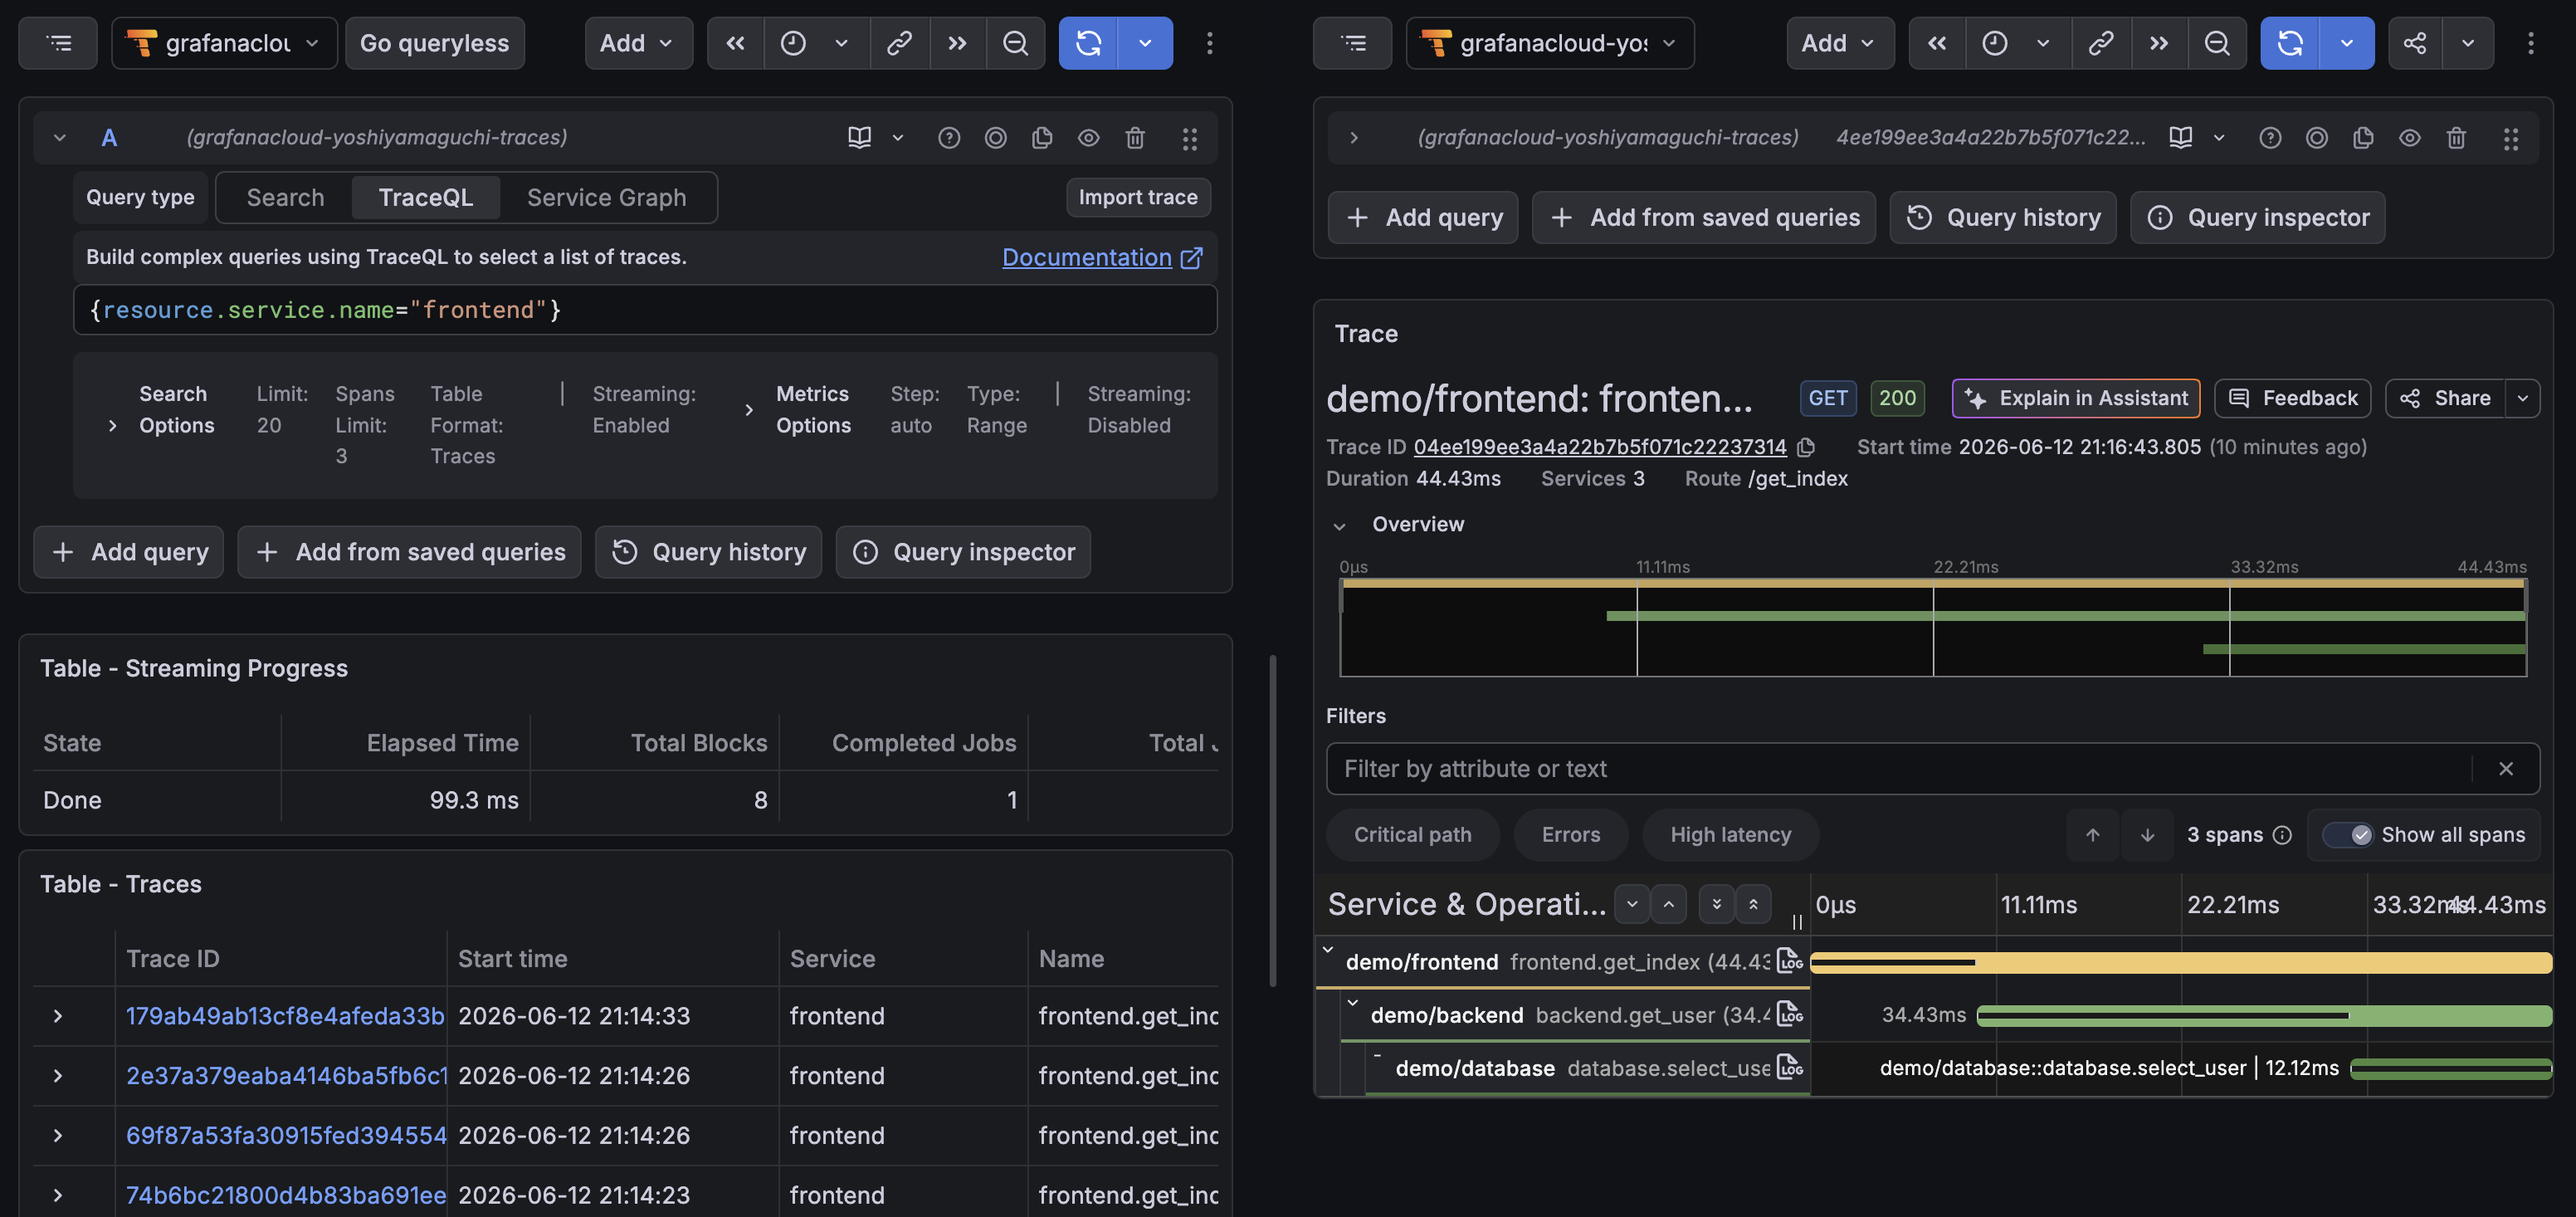
Task: Grab the drag handle of query A
Action: [1189, 138]
